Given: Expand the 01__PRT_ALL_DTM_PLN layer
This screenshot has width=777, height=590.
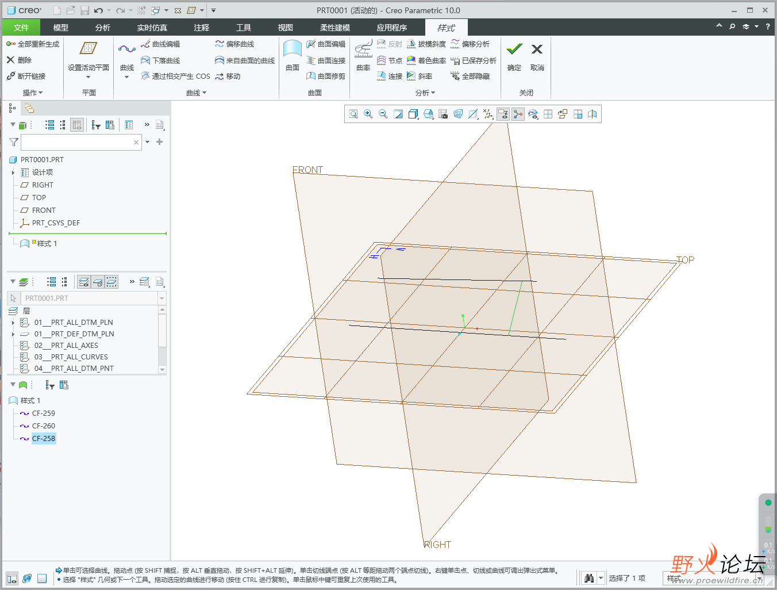Looking at the screenshot, I should [x=13, y=323].
